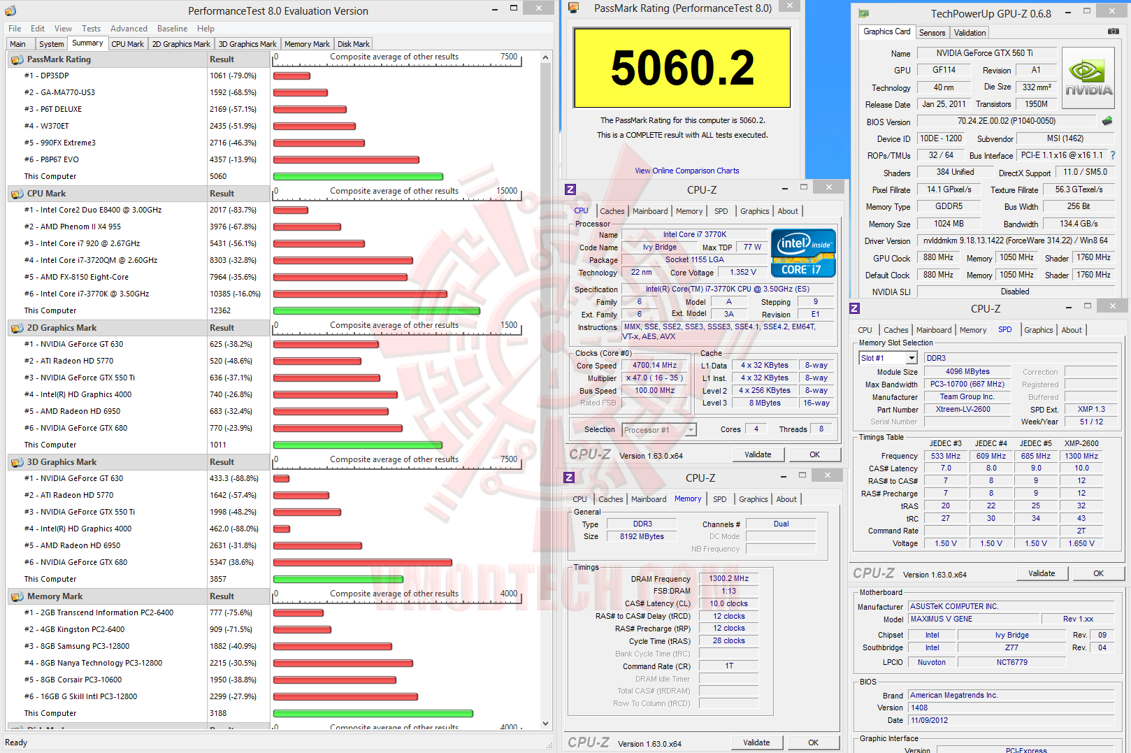Open About tab in CPU-Z SPD window
The width and height of the screenshot is (1131, 753).
point(1072,330)
